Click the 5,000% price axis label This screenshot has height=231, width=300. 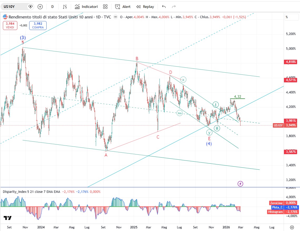(x=291, y=49)
